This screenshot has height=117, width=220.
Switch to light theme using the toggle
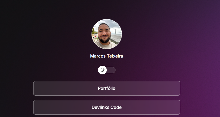click(x=107, y=70)
